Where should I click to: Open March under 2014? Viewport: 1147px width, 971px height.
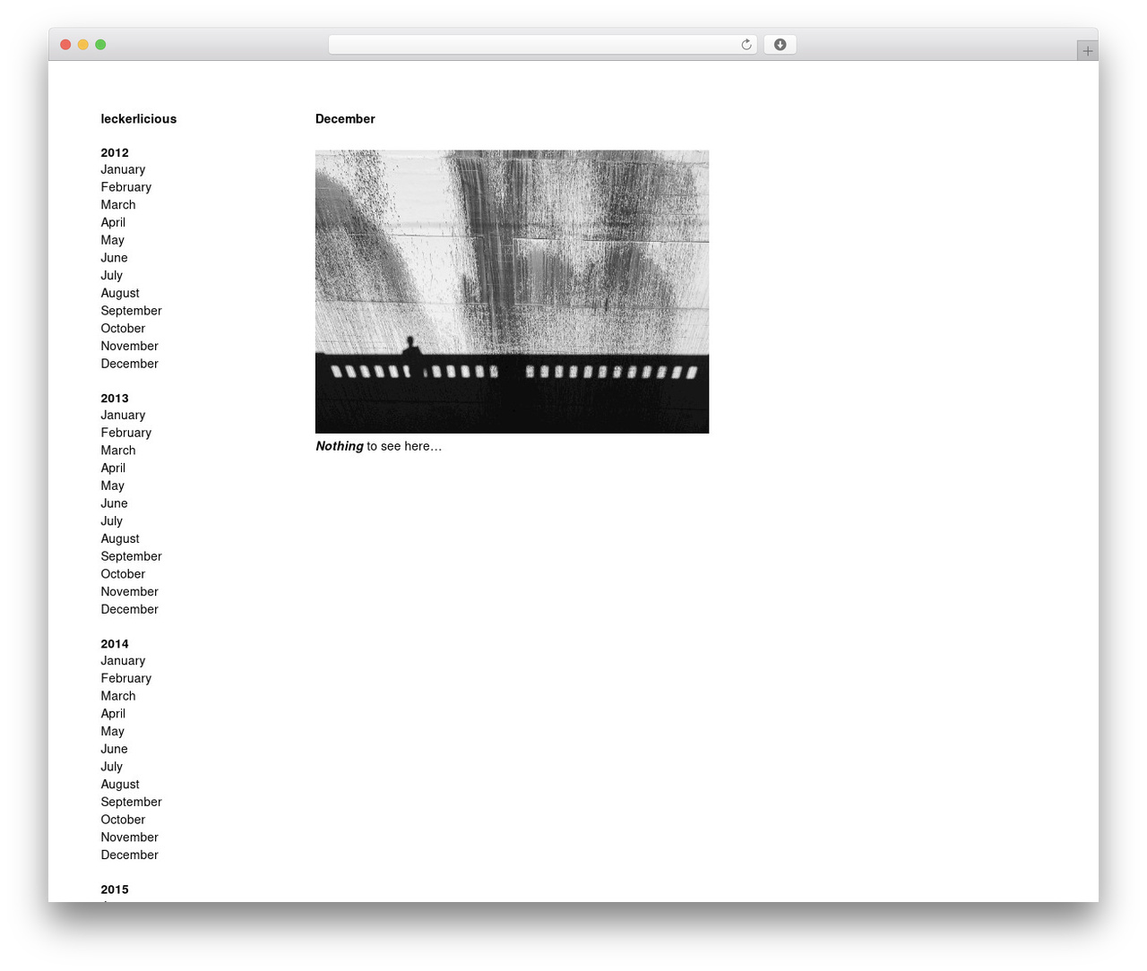(x=118, y=696)
